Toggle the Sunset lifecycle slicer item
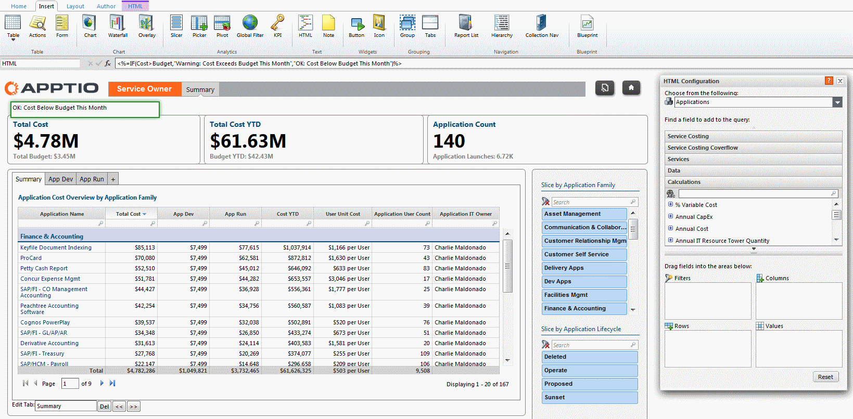853x419 pixels. tap(589, 397)
